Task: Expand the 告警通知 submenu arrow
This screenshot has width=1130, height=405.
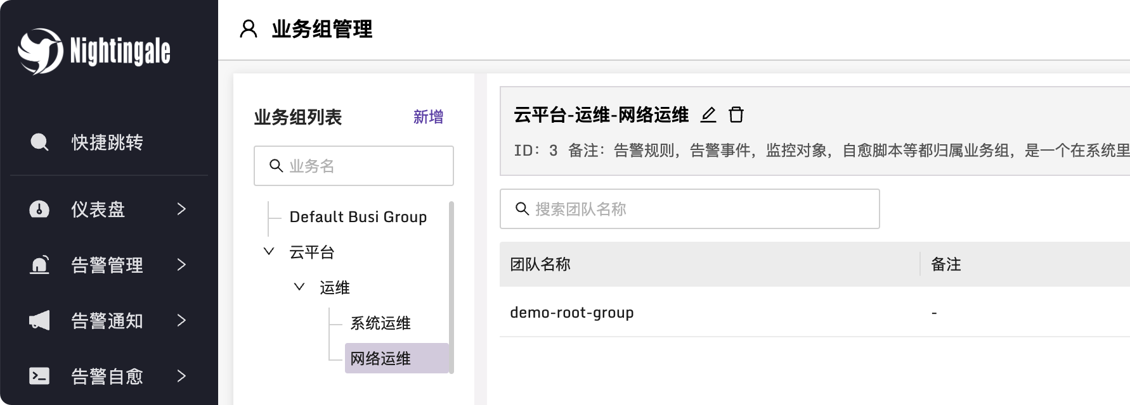Action: pyautogui.click(x=181, y=321)
